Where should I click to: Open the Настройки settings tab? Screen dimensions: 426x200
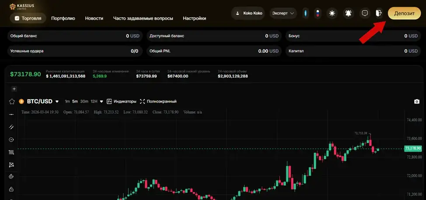[194, 18]
